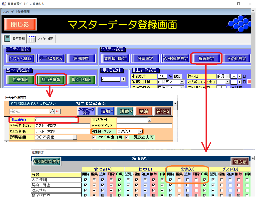Open 担当者情報 registration

pos(51,80)
